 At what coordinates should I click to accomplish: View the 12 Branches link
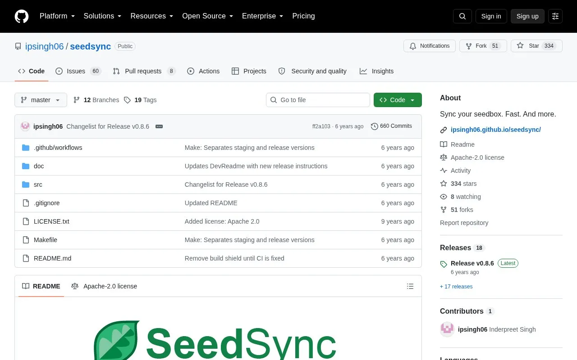point(96,100)
